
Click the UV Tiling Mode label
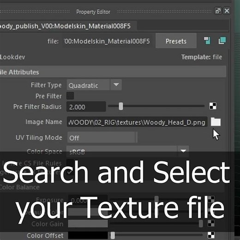[x=39, y=138]
